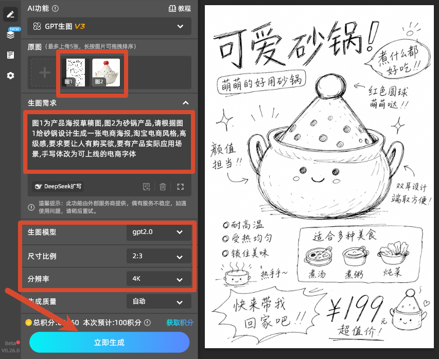Open settings gear in left sidebar
The width and height of the screenshot is (439, 359).
click(x=10, y=75)
